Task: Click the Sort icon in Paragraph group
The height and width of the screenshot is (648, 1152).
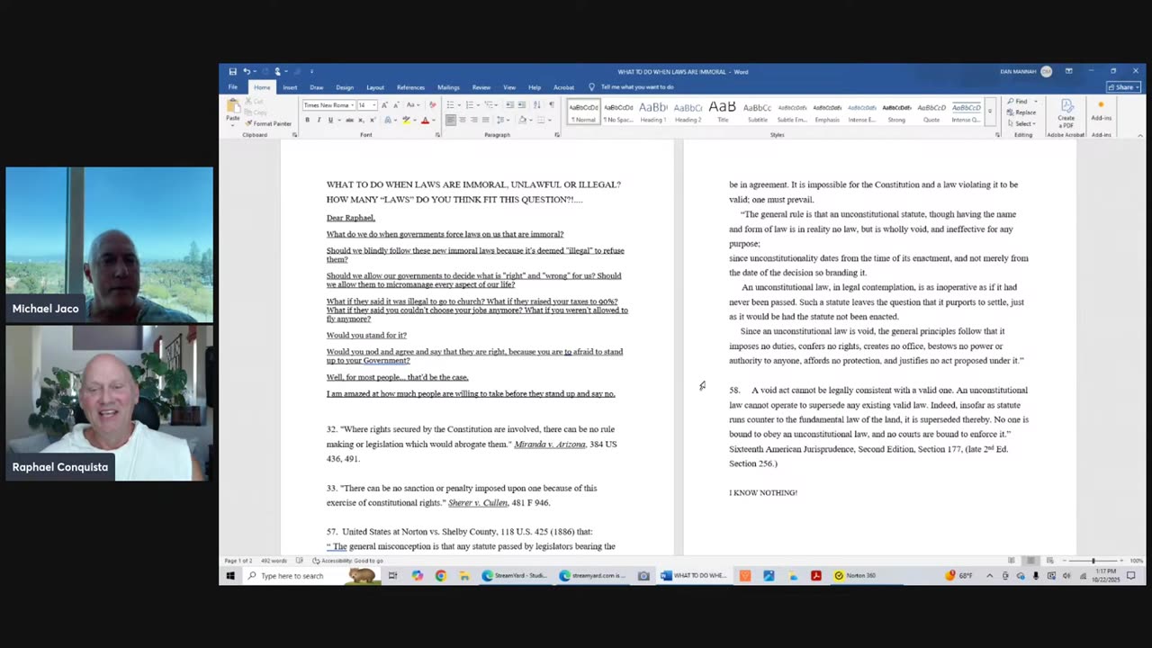Action: 537,105
